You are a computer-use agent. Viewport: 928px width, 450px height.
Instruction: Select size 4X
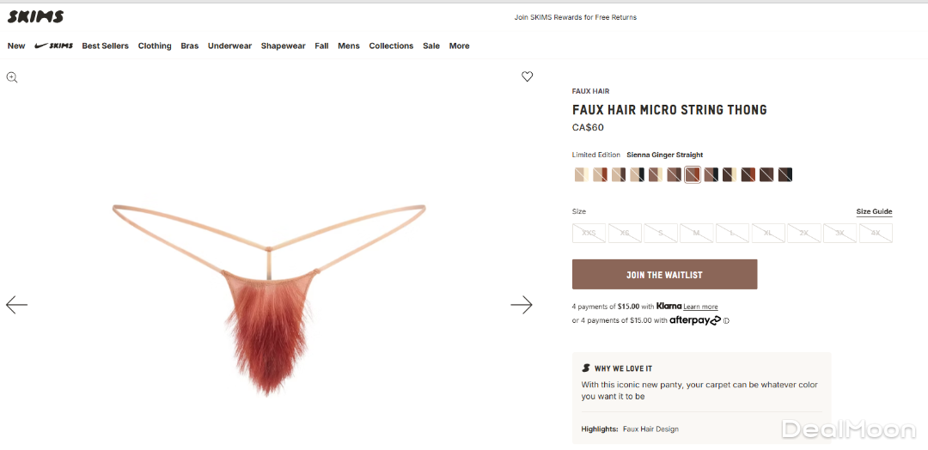(x=875, y=233)
